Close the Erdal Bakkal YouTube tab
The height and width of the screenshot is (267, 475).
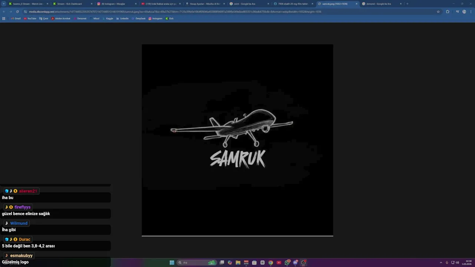click(180, 4)
